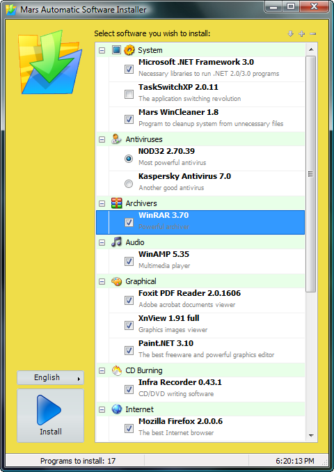
Task: Click the Archivers category books icon
Action: 116,203
